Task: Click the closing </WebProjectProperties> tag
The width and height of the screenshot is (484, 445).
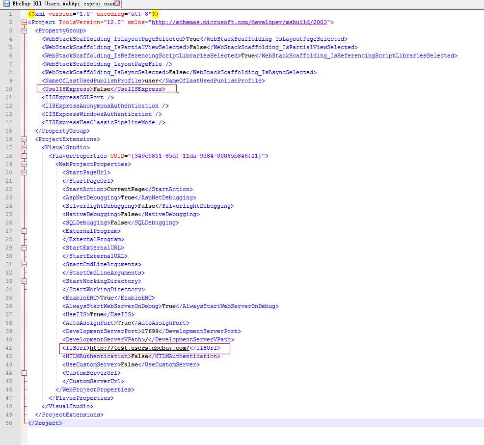Action: click(95, 389)
